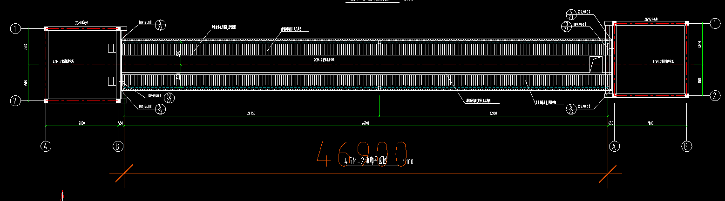
Task: Select the opening symbol near corridor right end
Action: pyautogui.click(x=596, y=64)
